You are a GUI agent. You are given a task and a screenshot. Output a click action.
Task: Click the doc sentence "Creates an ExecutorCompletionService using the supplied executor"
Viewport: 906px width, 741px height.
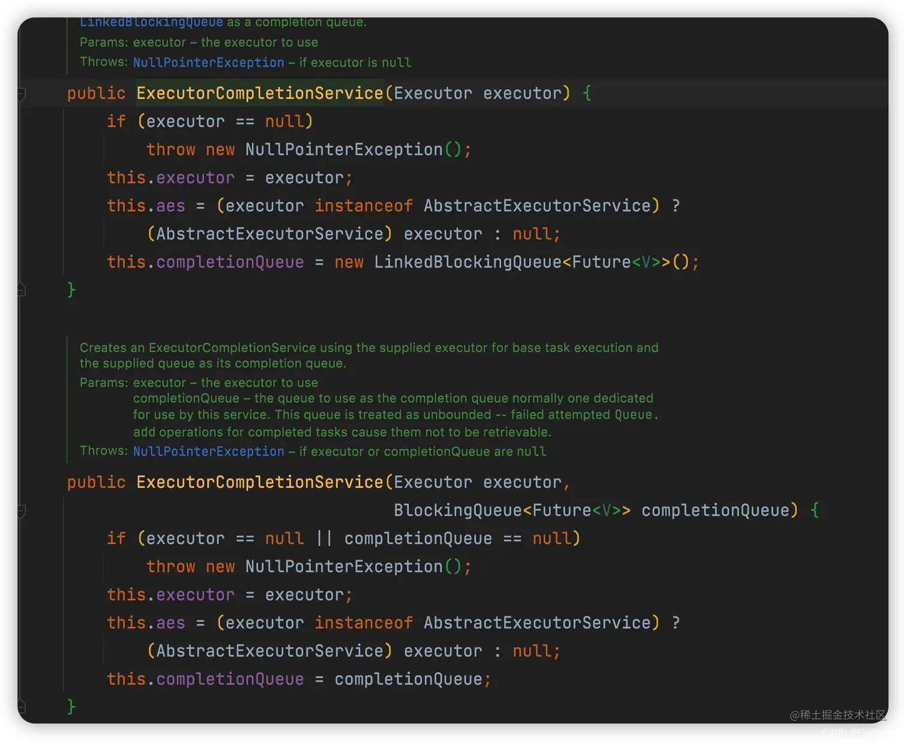coord(284,348)
